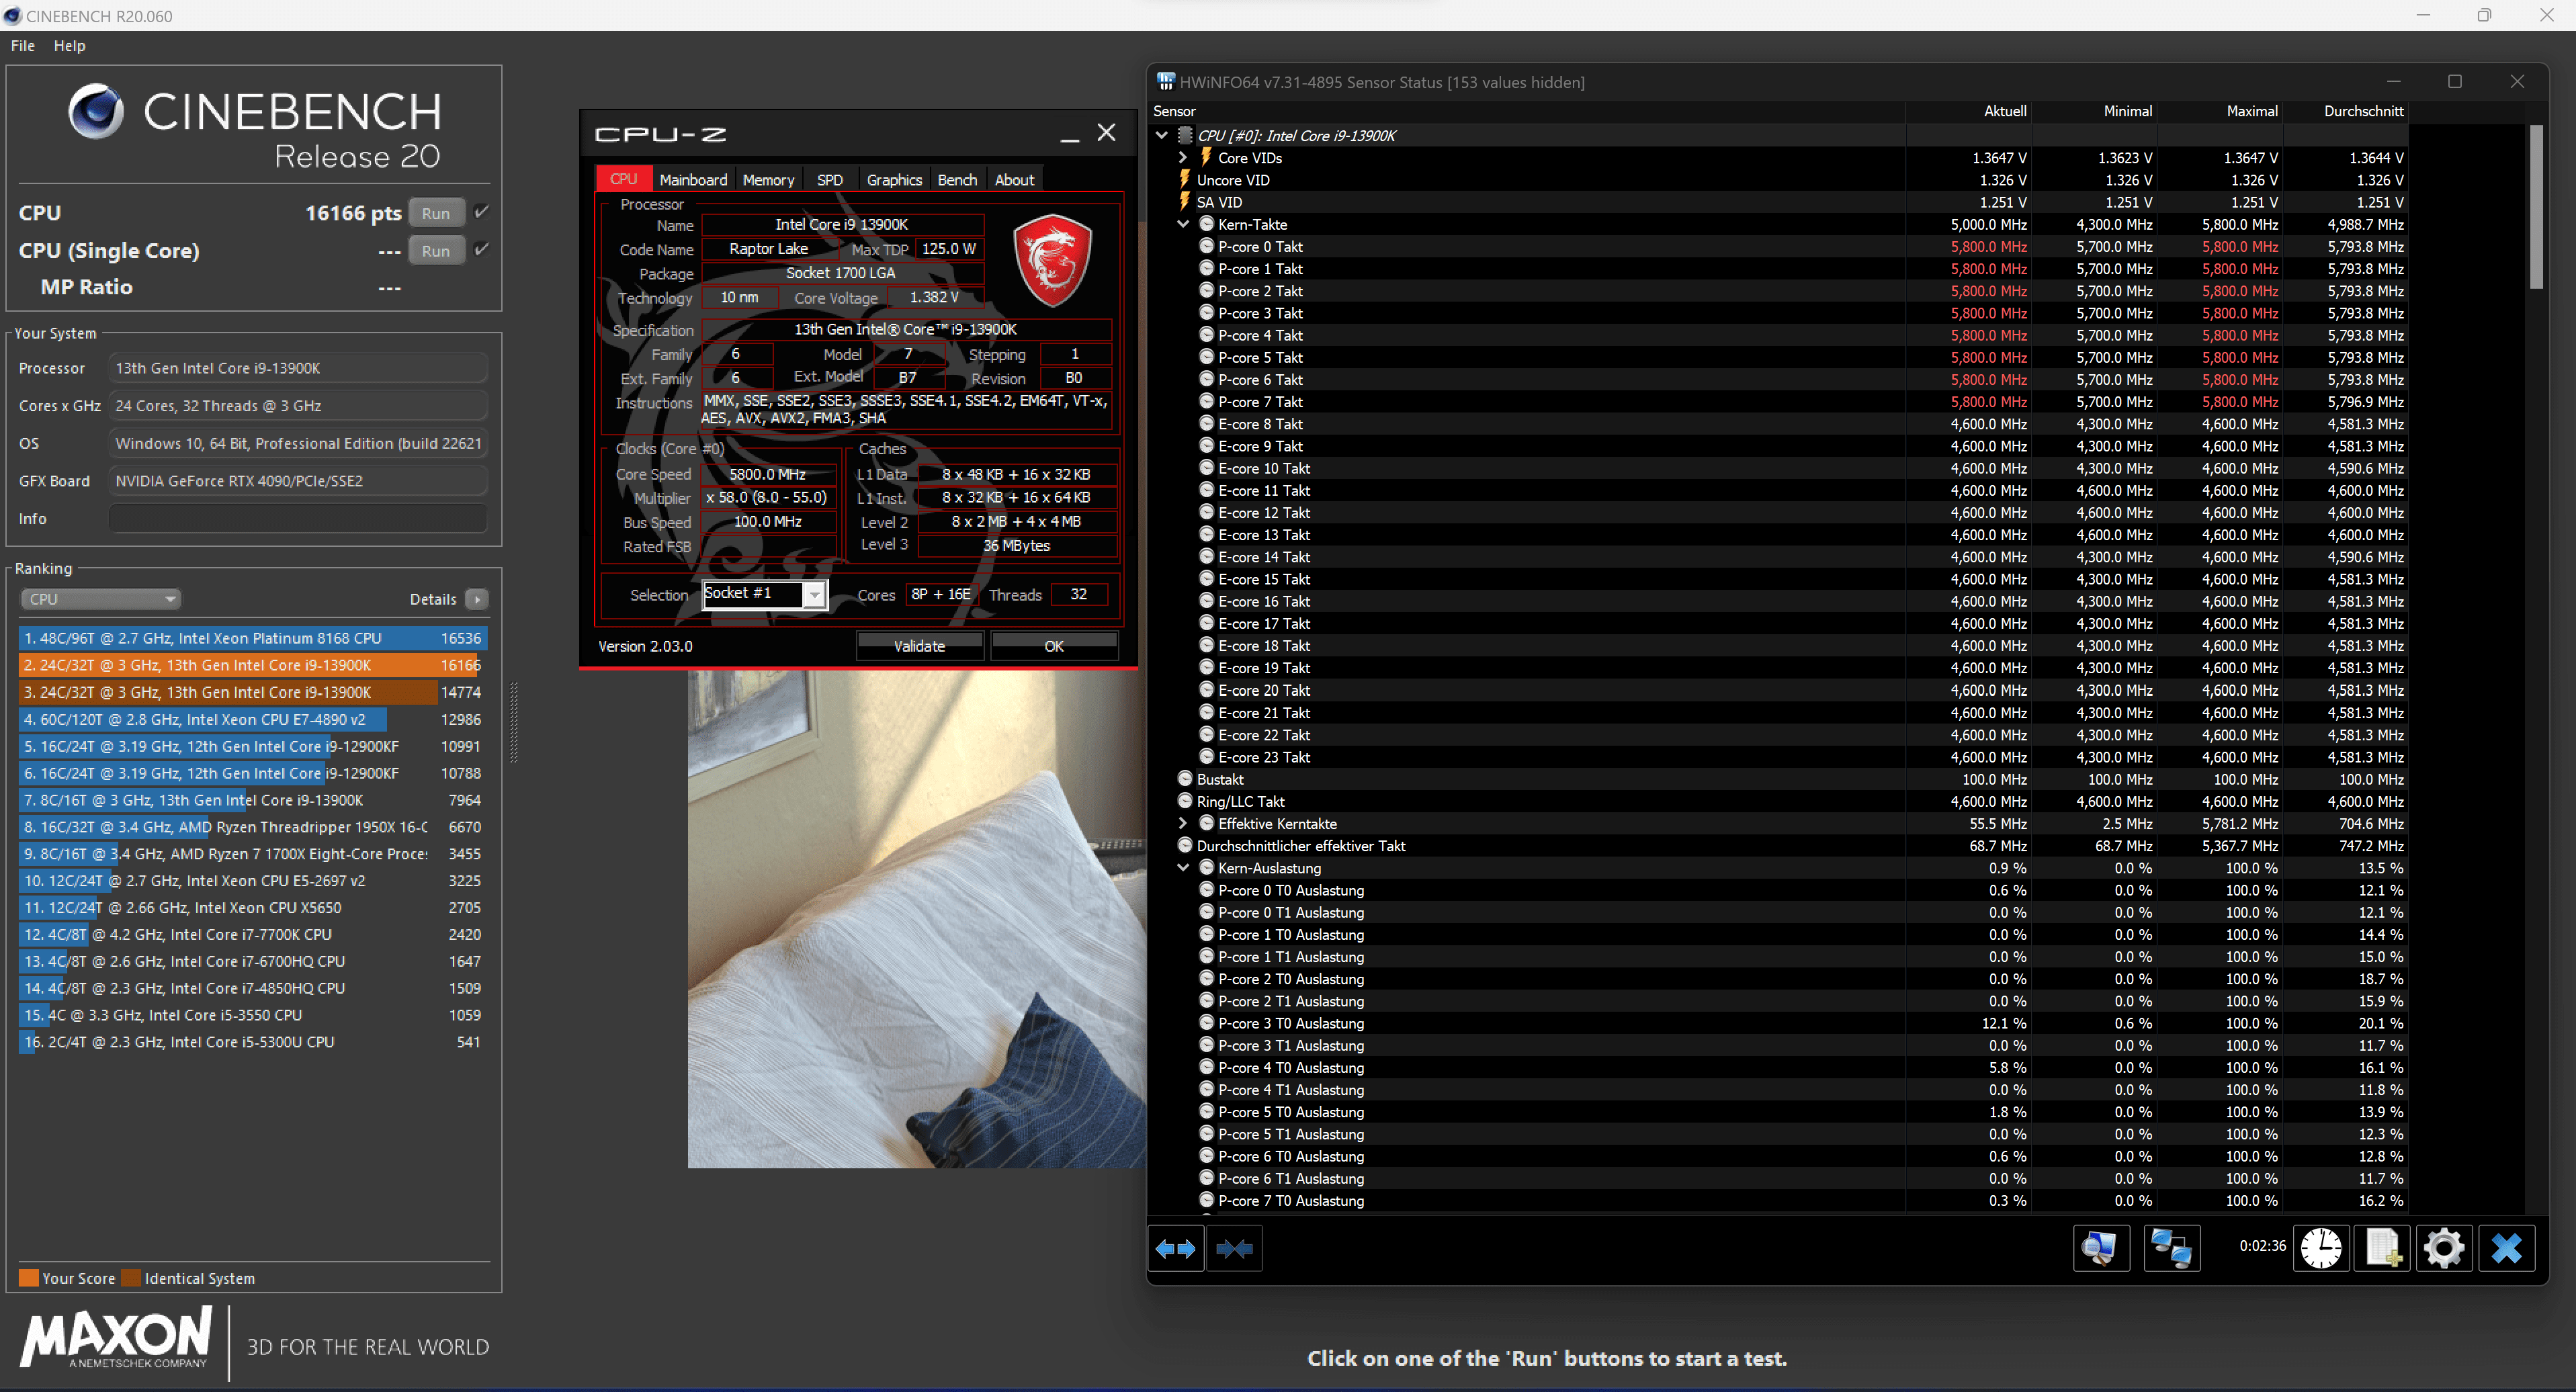This screenshot has height=1392, width=2576.
Task: Open the File menu in Cinebench
Action: pos(22,45)
